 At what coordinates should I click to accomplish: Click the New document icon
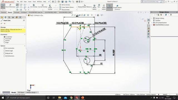[x=55, y=2]
